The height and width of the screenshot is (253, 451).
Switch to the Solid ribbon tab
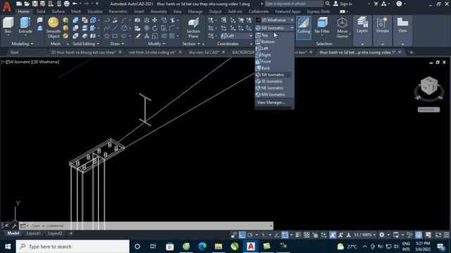tap(41, 11)
